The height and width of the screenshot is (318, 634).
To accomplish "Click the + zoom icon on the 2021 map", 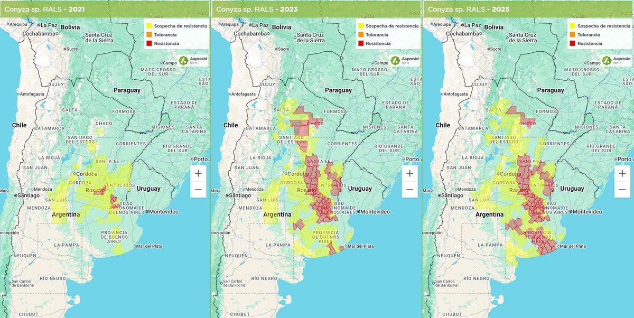I will 198,173.
